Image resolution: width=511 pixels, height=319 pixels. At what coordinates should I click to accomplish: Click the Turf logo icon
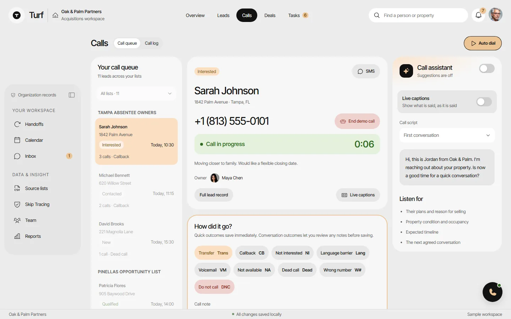(17, 15)
